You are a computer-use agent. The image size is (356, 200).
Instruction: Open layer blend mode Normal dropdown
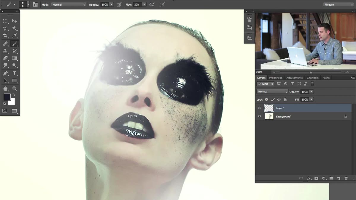[x=272, y=92]
